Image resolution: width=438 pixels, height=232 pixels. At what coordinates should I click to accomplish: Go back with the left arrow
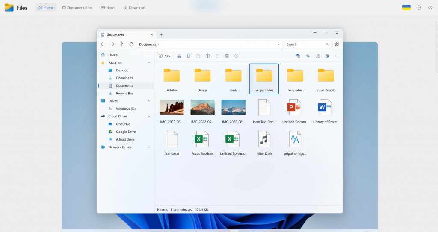pyautogui.click(x=103, y=44)
